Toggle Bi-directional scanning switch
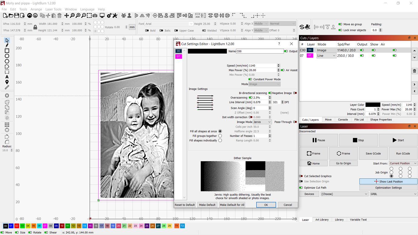This screenshot has width=418, height=235. tap(270, 93)
